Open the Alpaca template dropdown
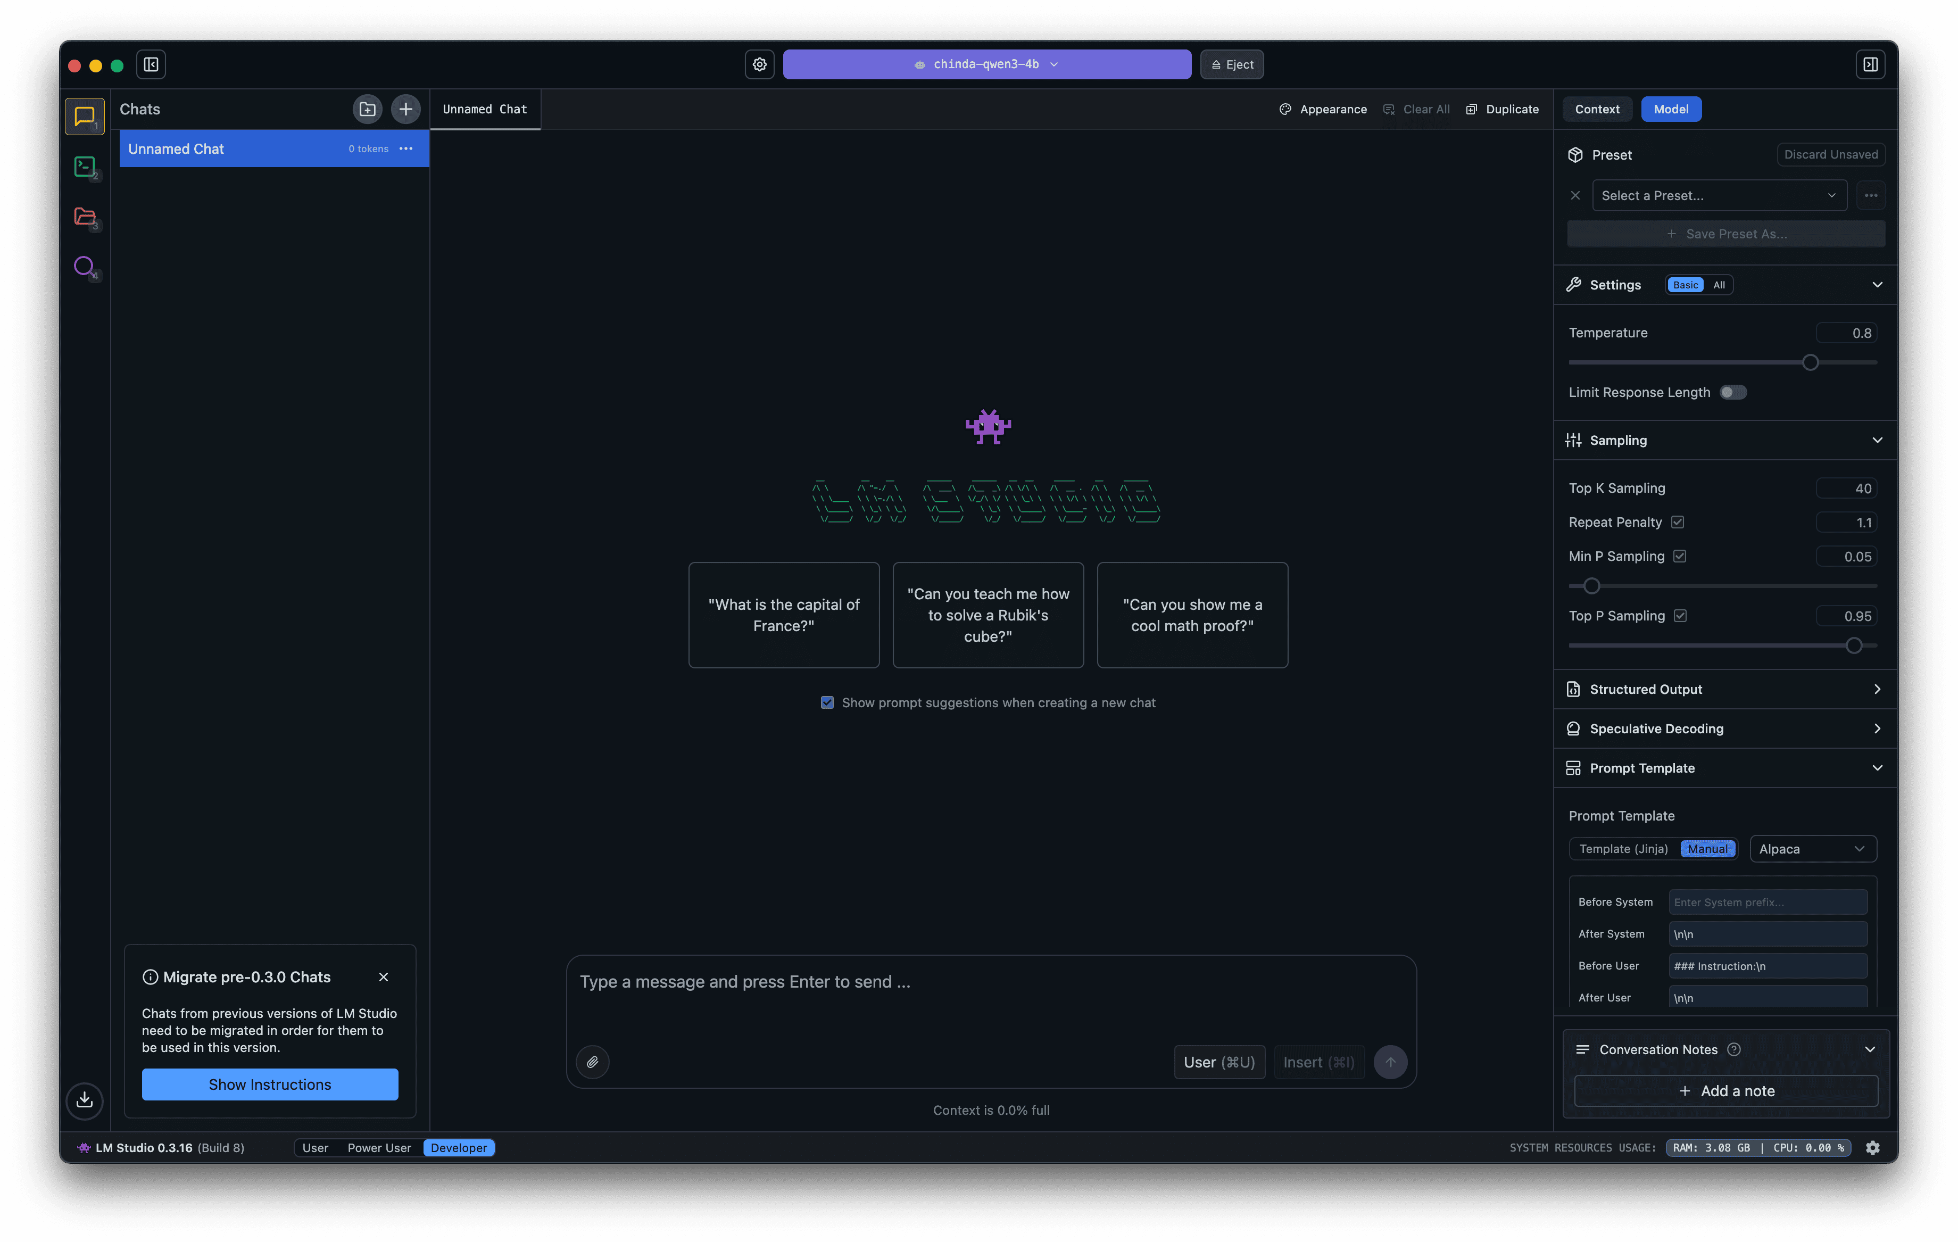The width and height of the screenshot is (1958, 1242). pyautogui.click(x=1812, y=848)
